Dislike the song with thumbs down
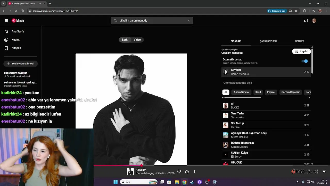Viewport: 330px width, 186px height. pos(179,172)
